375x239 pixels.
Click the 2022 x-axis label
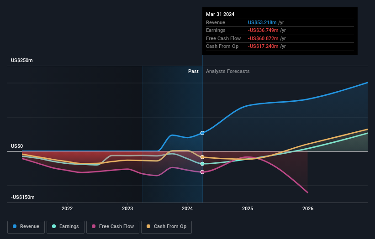tap(67, 209)
